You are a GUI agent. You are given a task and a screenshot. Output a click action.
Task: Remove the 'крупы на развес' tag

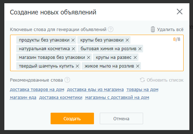pyautogui.click(x=135, y=57)
